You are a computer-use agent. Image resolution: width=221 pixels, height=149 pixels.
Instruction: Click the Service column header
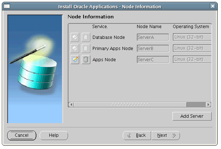coord(100,27)
